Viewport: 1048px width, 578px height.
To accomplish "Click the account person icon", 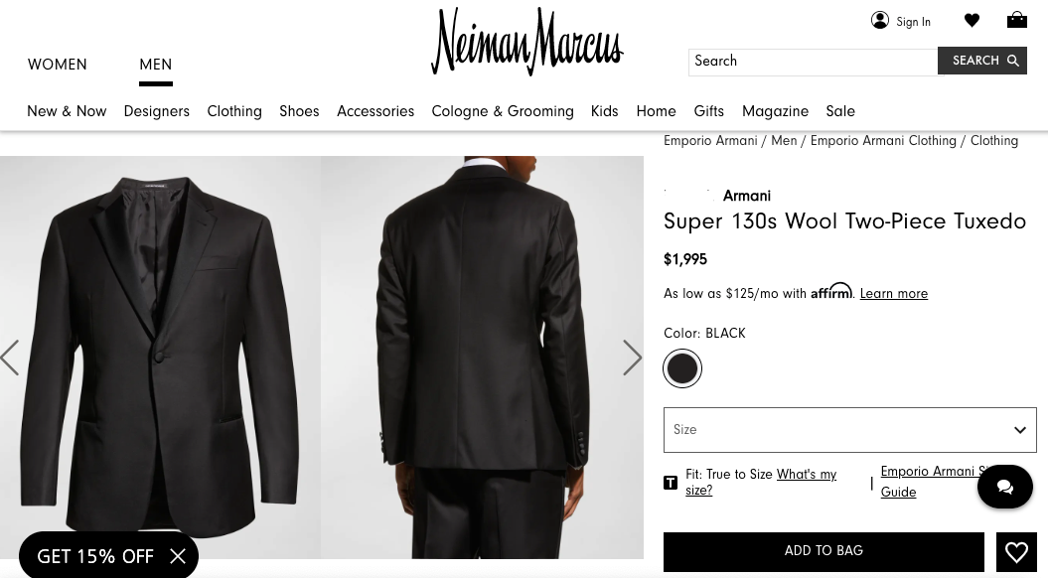I will coord(880,20).
